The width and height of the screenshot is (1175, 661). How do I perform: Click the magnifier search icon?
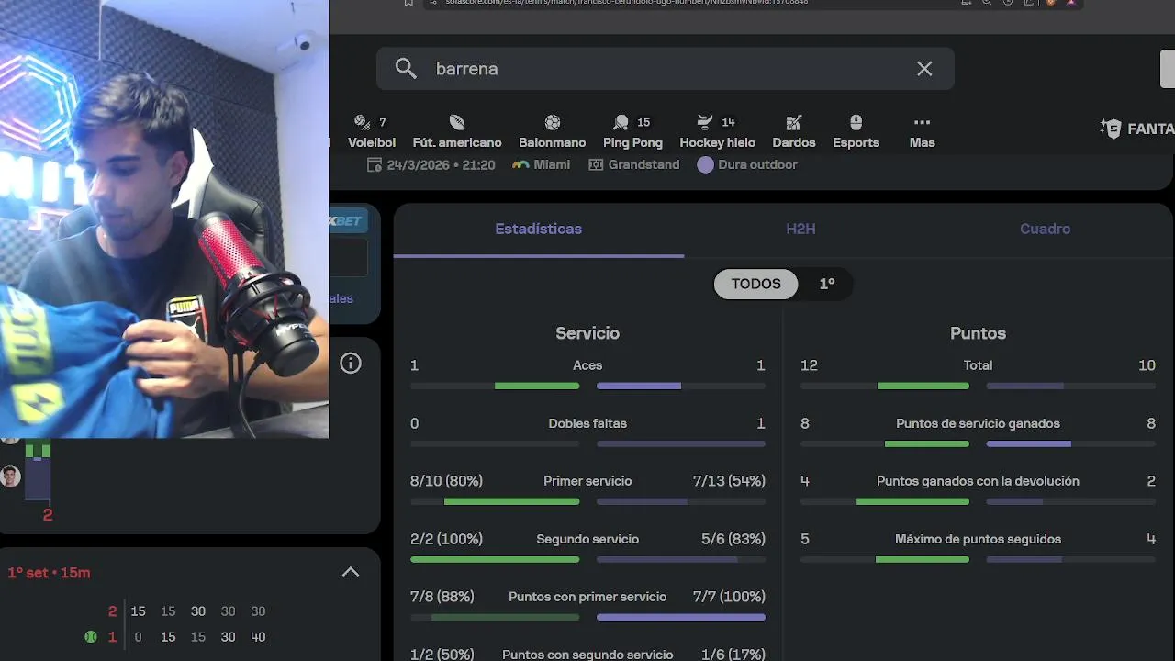click(406, 69)
